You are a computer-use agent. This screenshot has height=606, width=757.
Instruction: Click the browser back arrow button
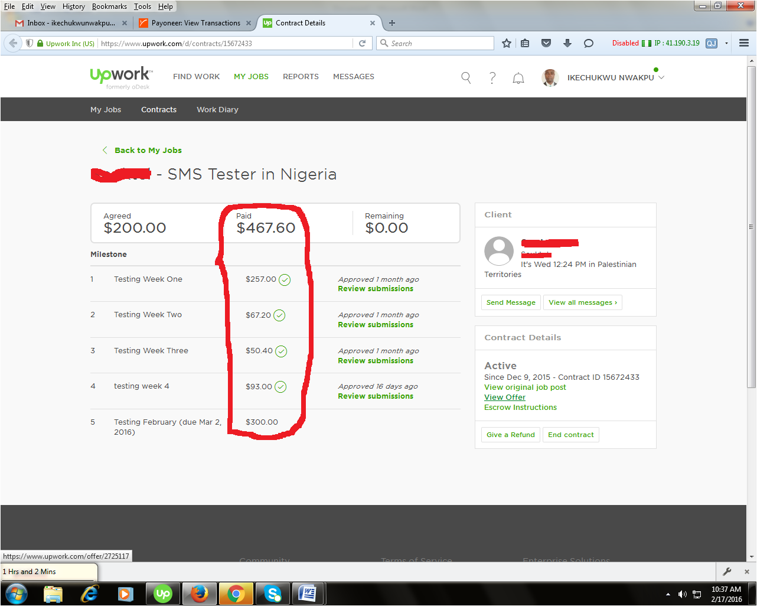pyautogui.click(x=13, y=43)
